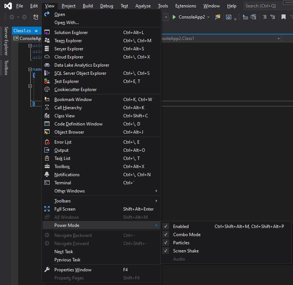Viewport: 293px width, 285px height.
Task: Select the Class1.cs document tab
Action: point(22,31)
